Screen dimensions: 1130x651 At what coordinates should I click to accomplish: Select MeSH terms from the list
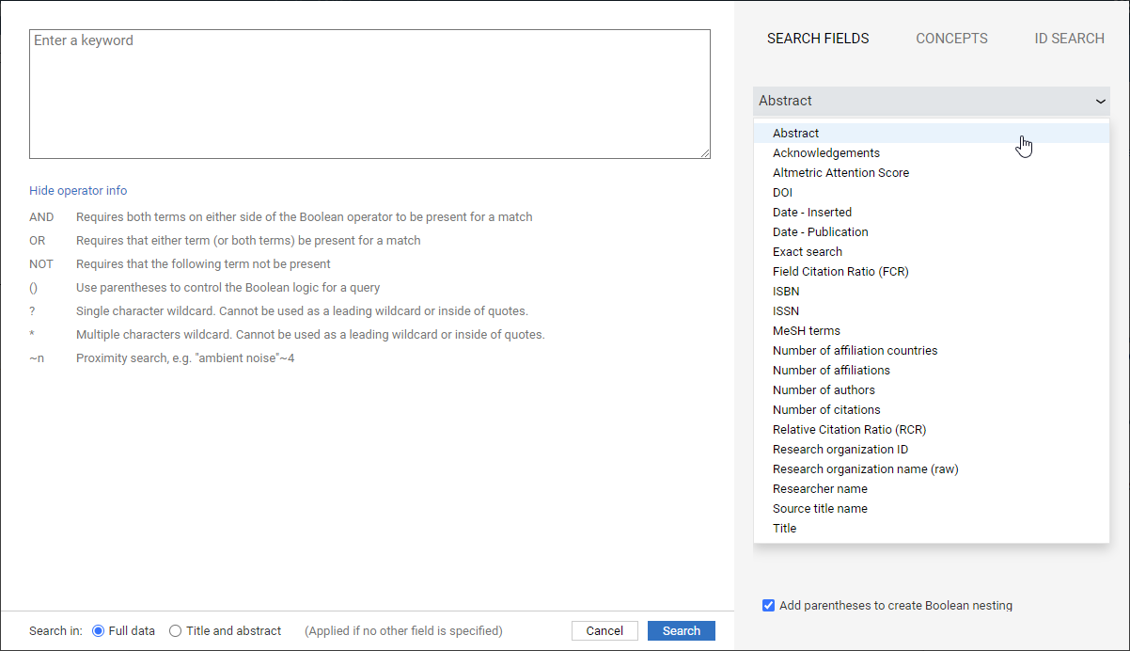coord(806,331)
